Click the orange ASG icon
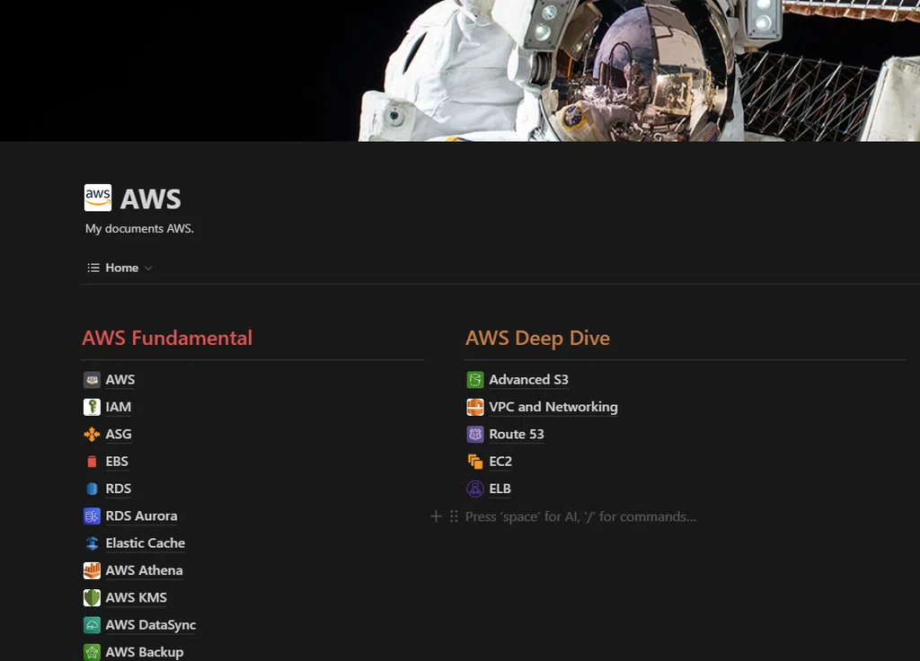This screenshot has height=661, width=920. [93, 434]
